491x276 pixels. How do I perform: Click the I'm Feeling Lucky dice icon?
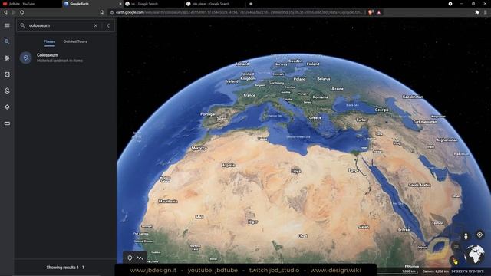(7, 74)
